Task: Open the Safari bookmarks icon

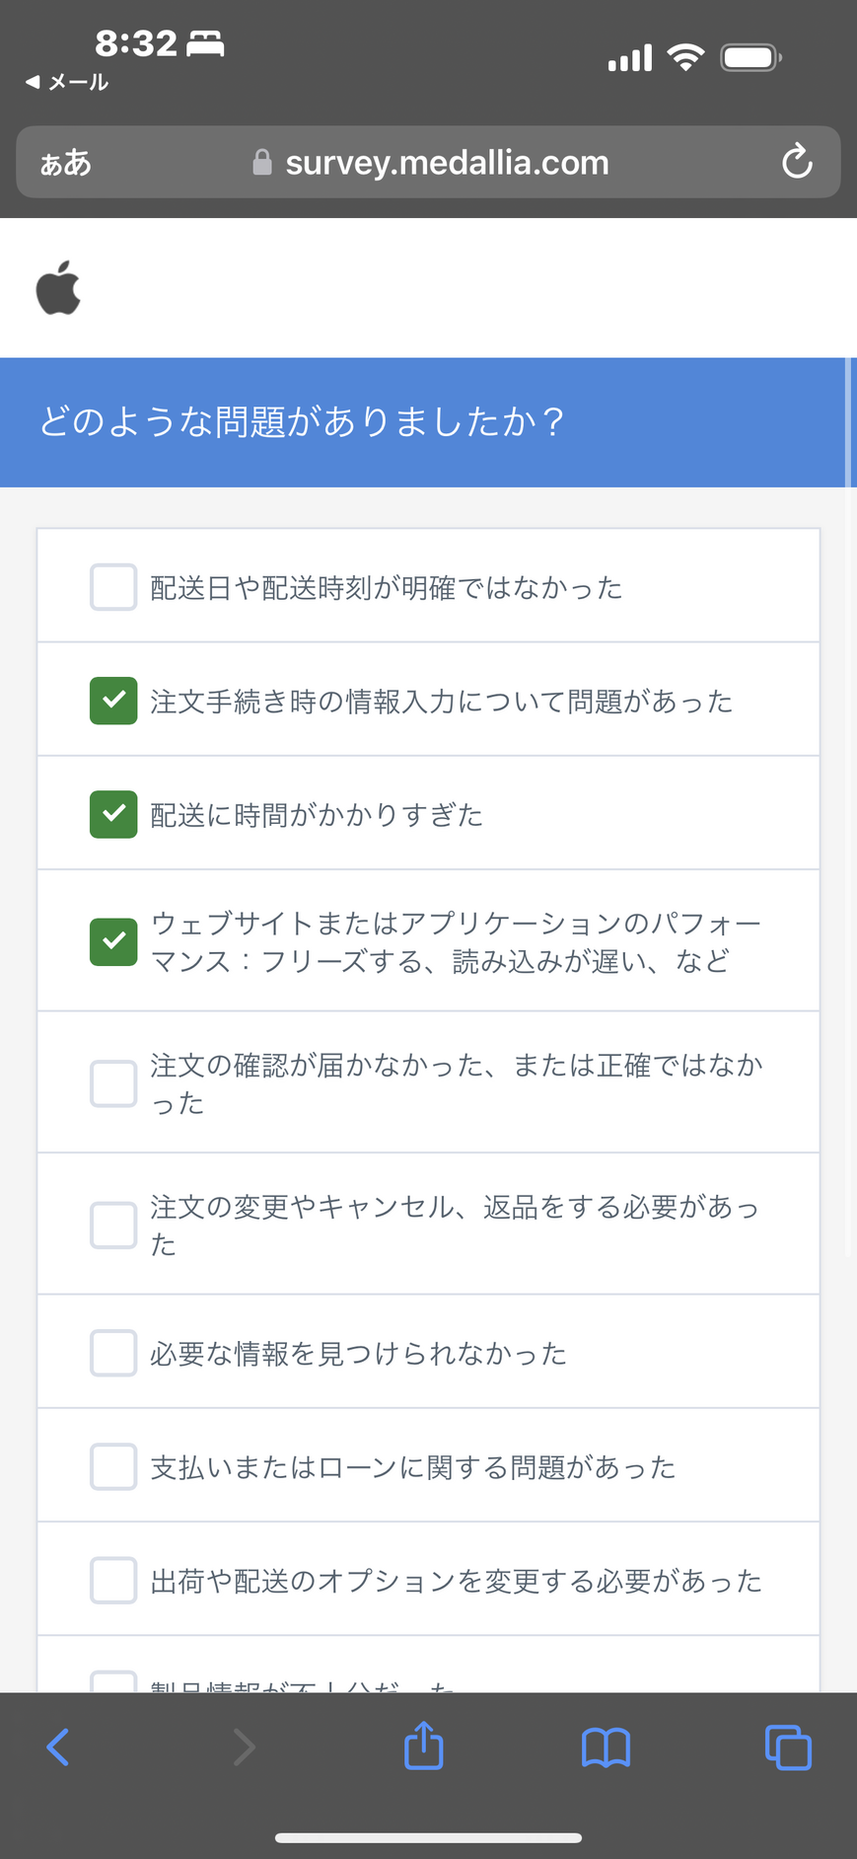Action: [606, 1747]
